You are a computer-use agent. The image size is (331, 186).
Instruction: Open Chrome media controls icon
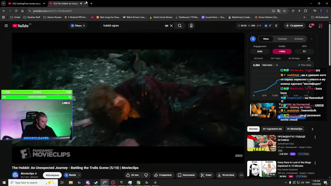pyautogui.click(x=315, y=11)
